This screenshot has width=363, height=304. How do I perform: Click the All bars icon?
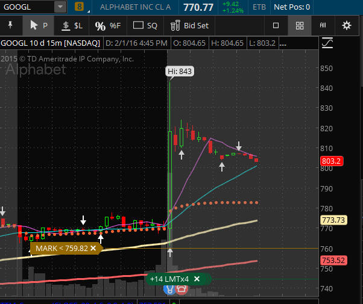point(323,25)
